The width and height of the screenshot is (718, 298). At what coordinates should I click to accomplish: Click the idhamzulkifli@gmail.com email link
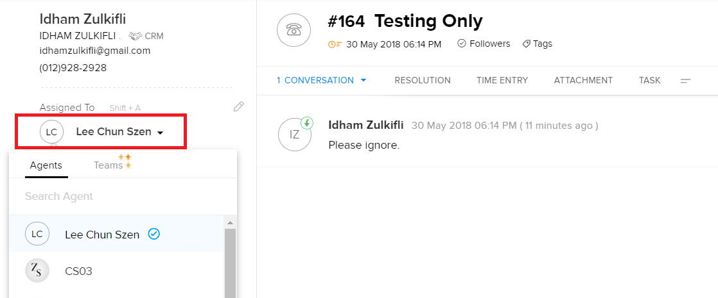point(94,51)
